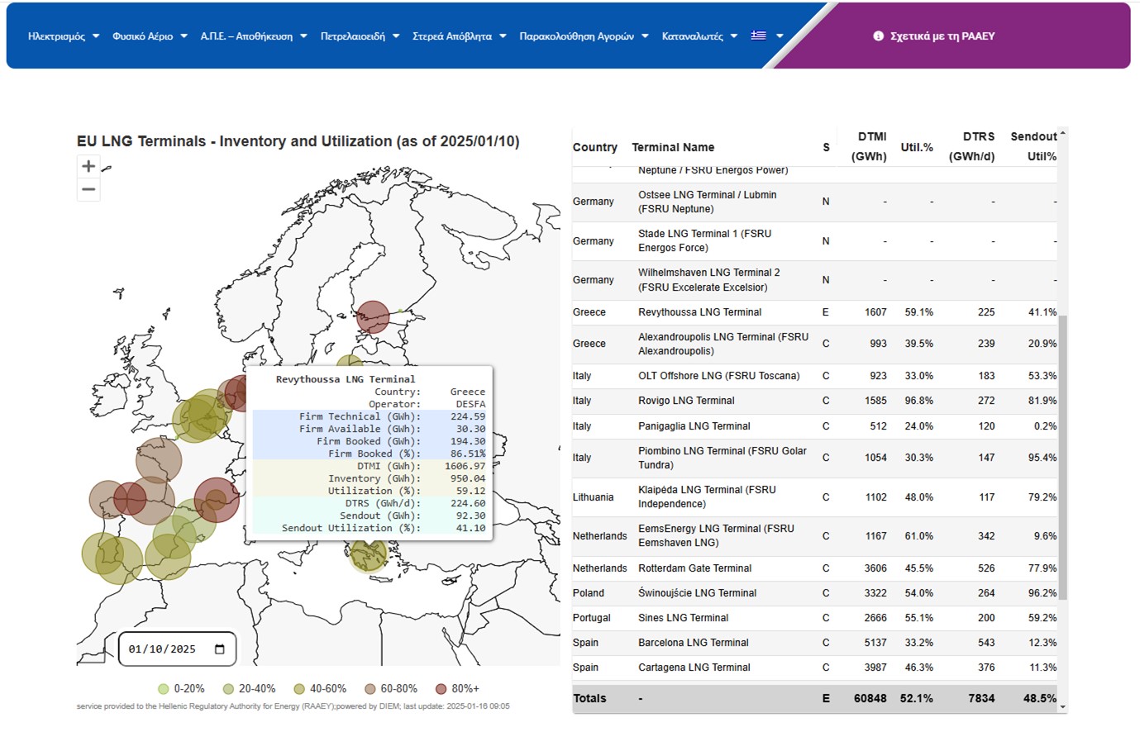Viewport: 1140px width, 746px height.
Task: Click Sines LNG Terminal row
Action: pyautogui.click(x=814, y=618)
